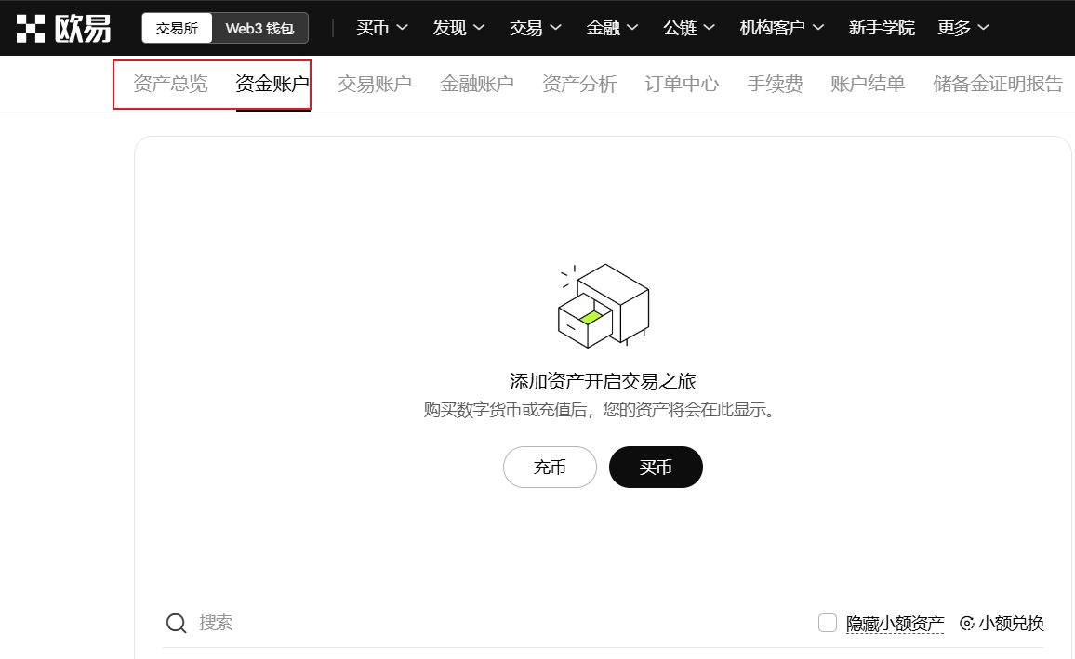1075x659 pixels.
Task: Click the OKX logo icon
Action: pos(33,26)
